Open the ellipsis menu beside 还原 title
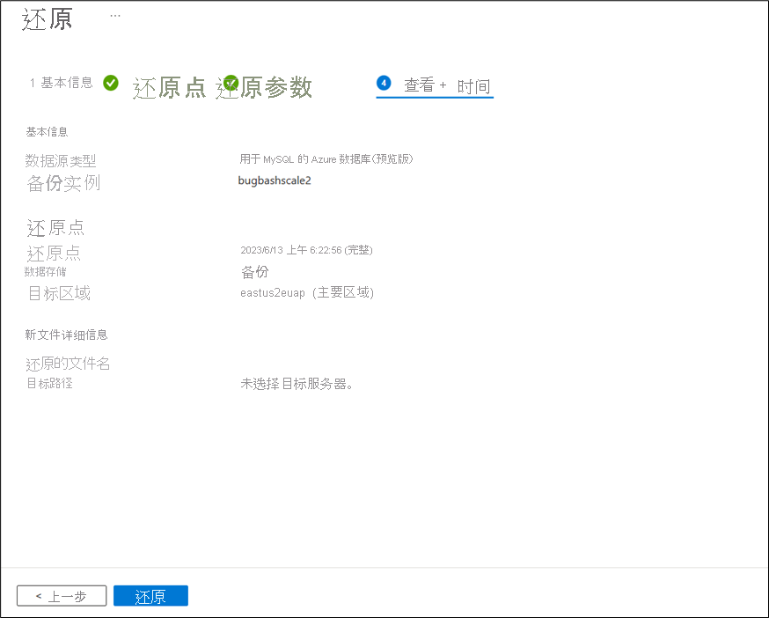This screenshot has width=769, height=618. click(115, 16)
